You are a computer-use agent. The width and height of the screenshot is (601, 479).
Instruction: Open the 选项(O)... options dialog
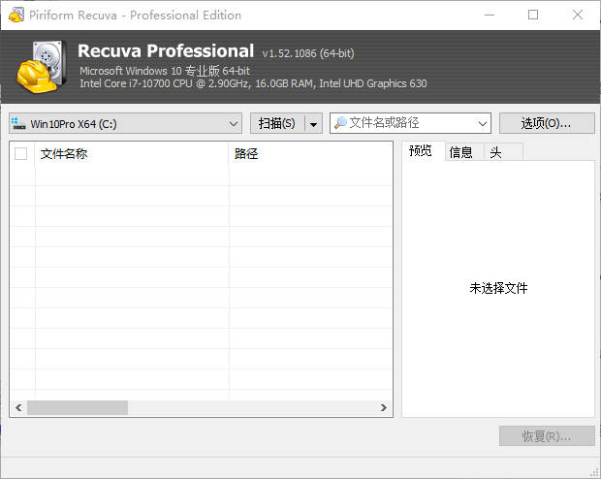[x=547, y=123]
